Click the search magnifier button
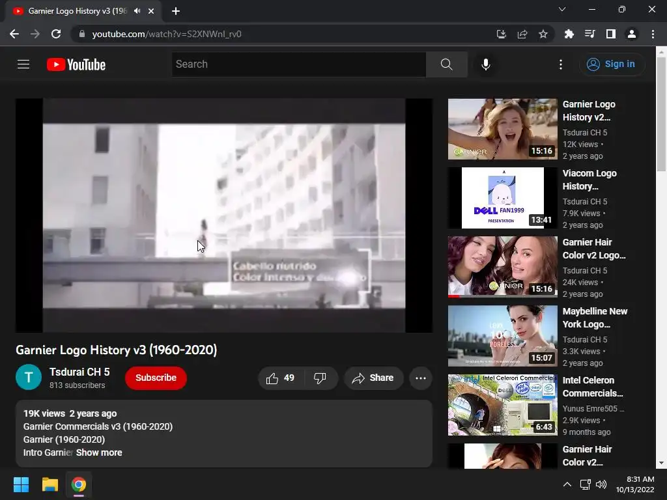This screenshot has width=667, height=500. point(446,64)
